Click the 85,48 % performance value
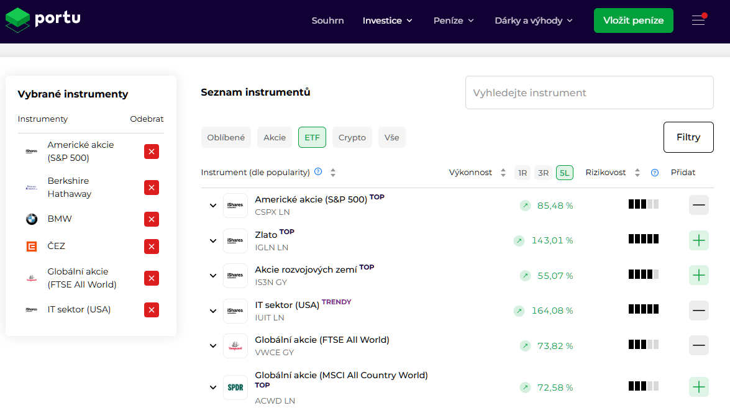 click(x=555, y=206)
